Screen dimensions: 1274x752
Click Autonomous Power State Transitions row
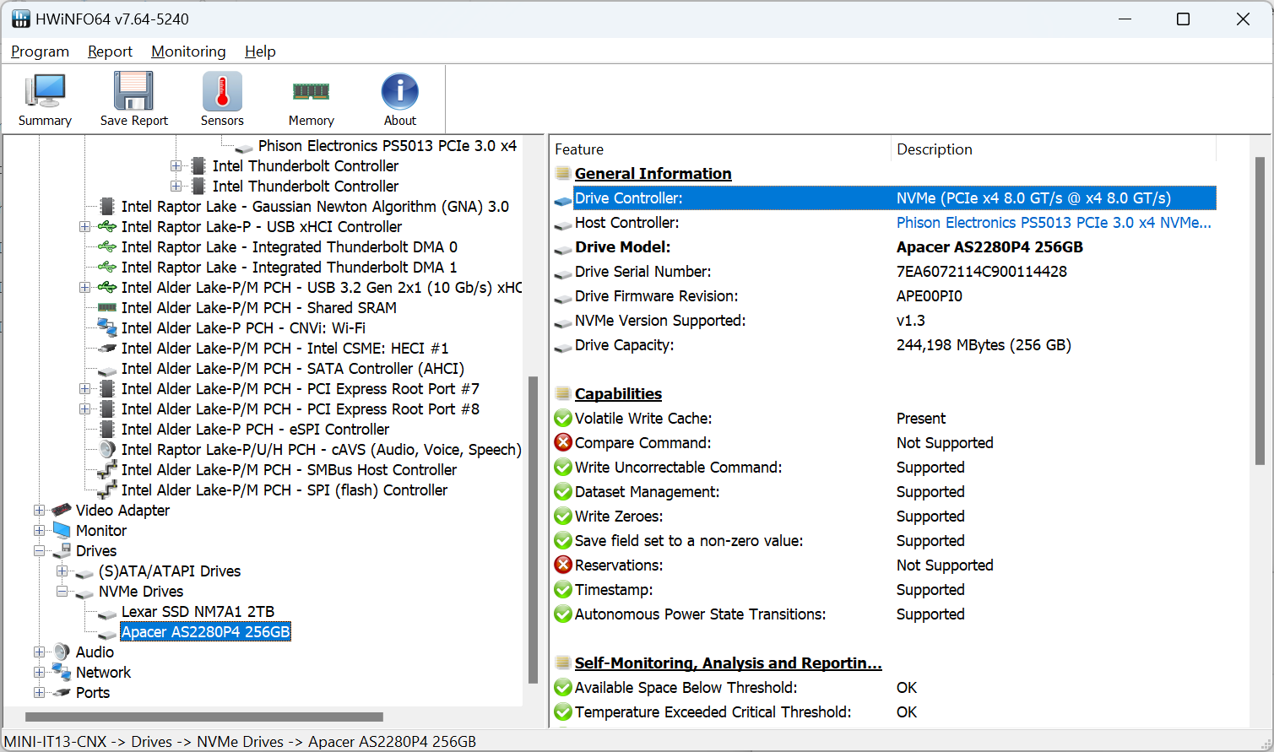pos(884,614)
